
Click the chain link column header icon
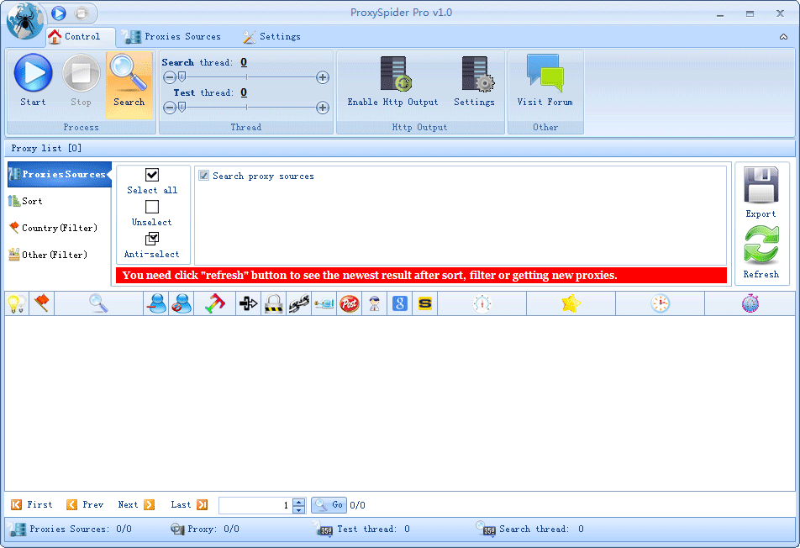(299, 304)
